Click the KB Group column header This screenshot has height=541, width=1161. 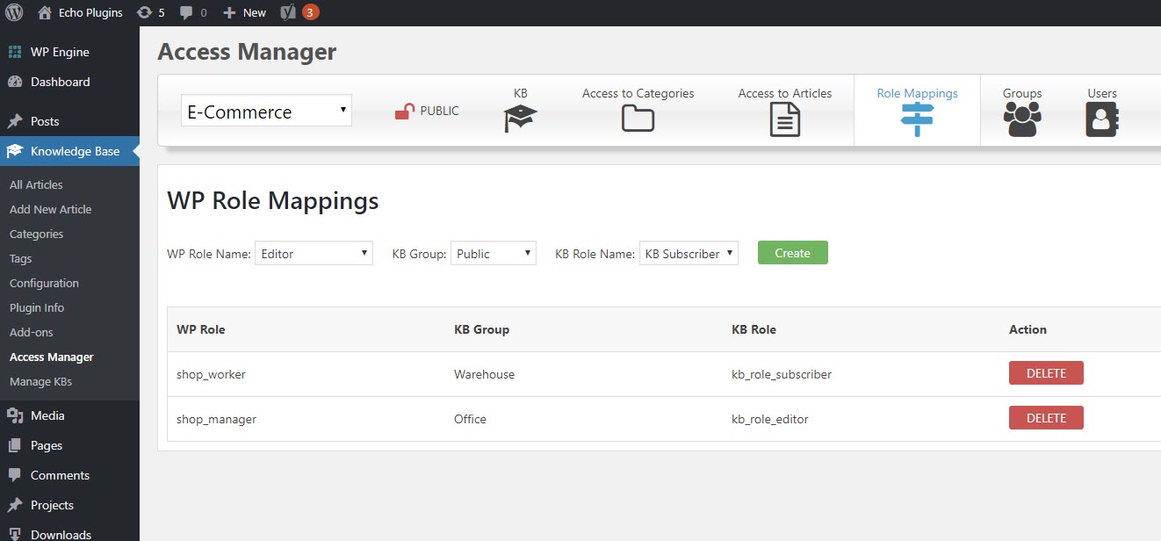481,329
